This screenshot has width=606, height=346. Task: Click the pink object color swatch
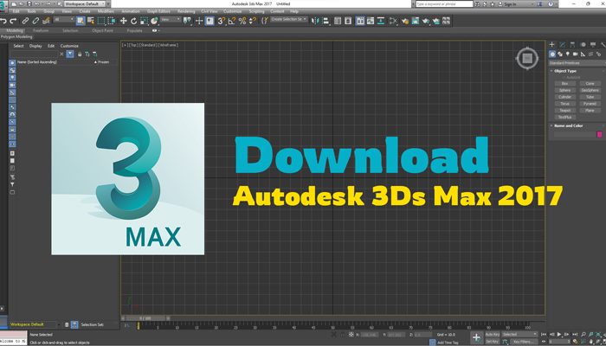[600, 134]
